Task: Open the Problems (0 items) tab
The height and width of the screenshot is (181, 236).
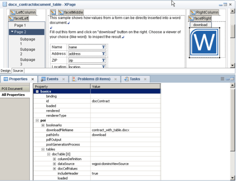Action: [x=94, y=79]
